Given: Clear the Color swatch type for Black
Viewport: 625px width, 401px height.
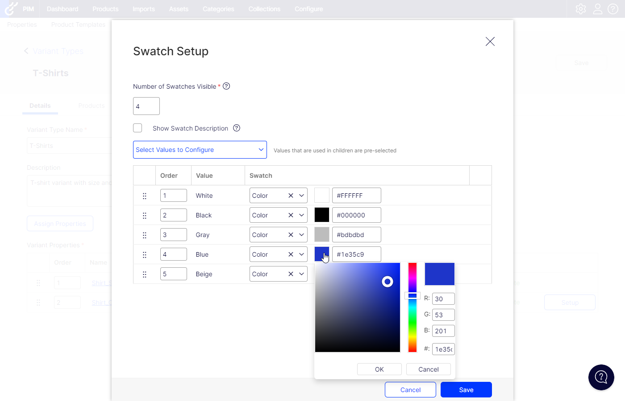Looking at the screenshot, I should pyautogui.click(x=291, y=215).
